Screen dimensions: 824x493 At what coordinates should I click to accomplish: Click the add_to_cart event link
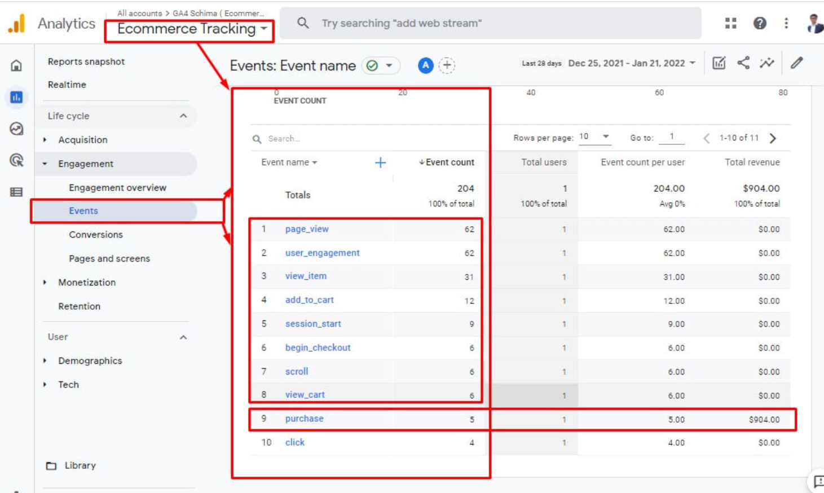[x=309, y=300]
